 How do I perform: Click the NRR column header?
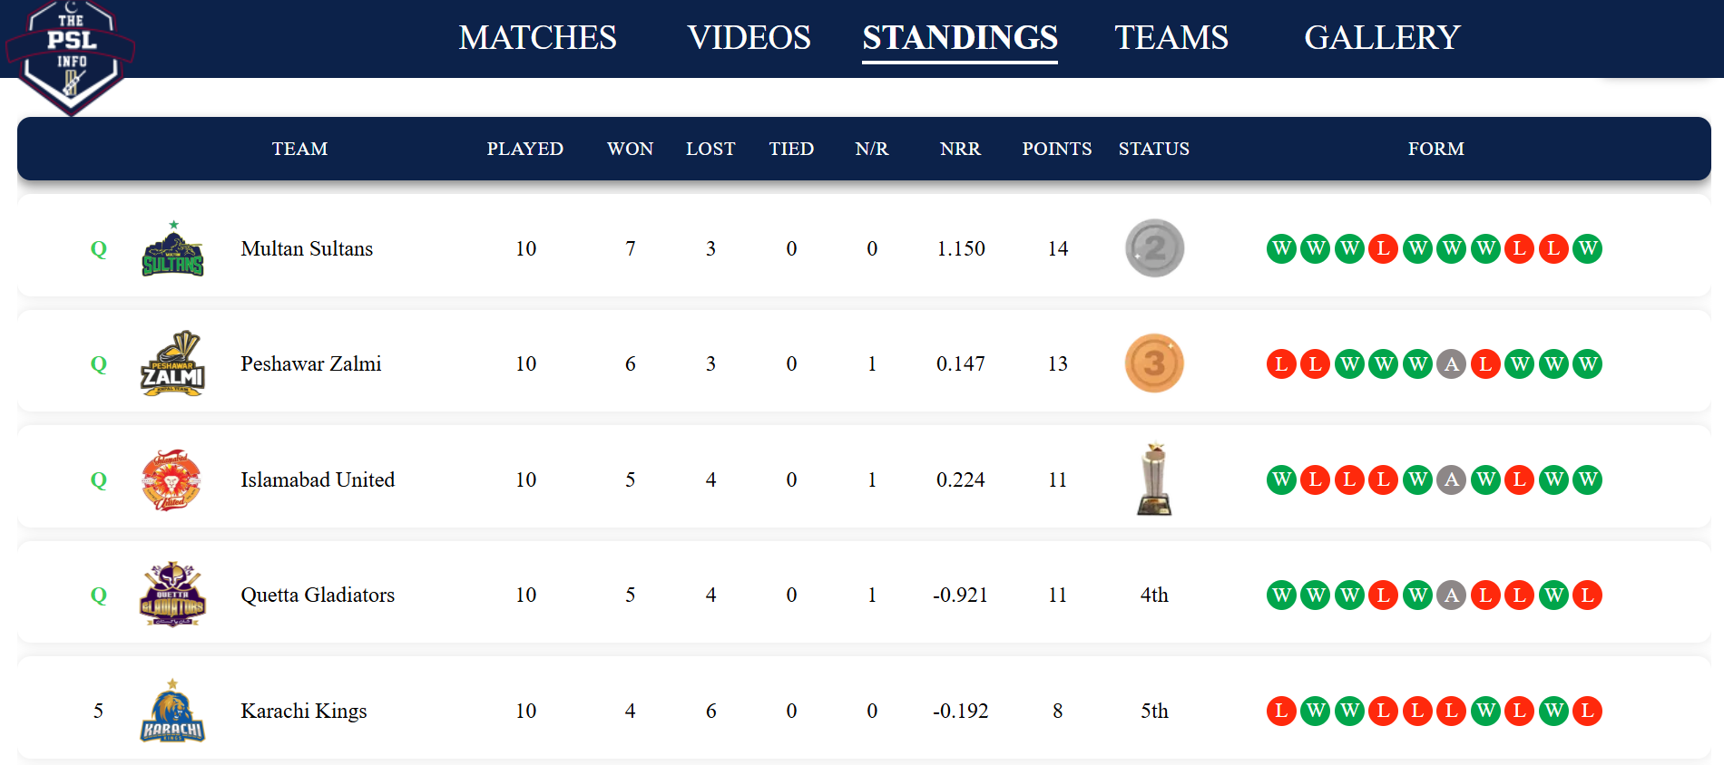[x=960, y=149]
